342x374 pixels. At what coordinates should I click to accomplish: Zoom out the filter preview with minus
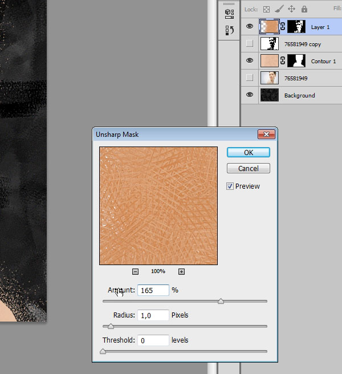(136, 271)
